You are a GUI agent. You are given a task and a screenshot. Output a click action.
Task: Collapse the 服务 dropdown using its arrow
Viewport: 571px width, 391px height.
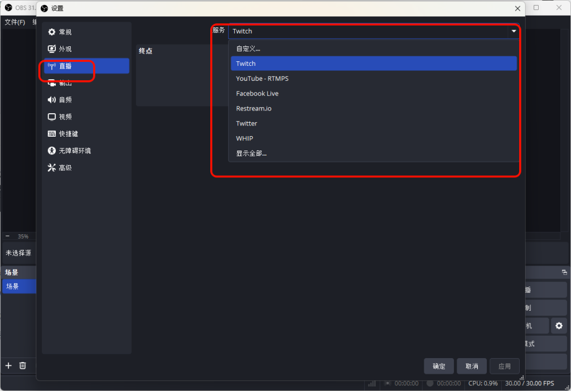tap(513, 31)
